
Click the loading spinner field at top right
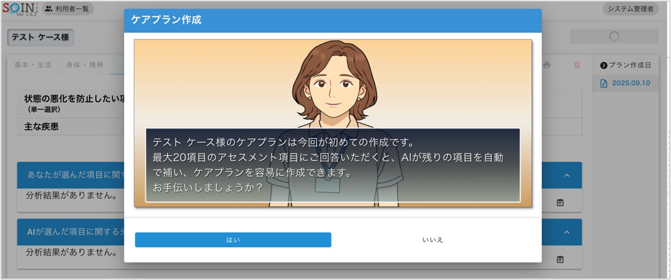click(x=614, y=36)
